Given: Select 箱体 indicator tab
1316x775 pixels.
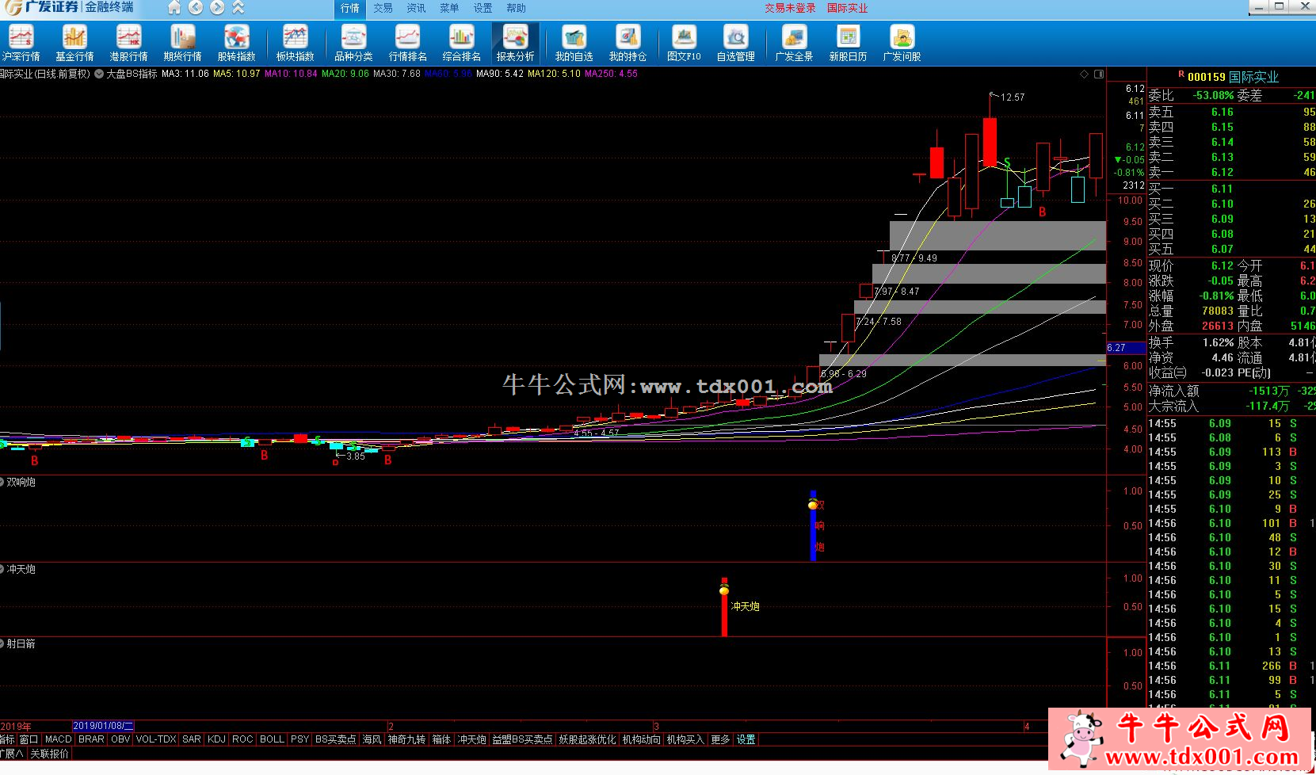Looking at the screenshot, I should [441, 739].
